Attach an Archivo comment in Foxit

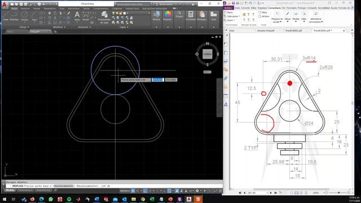[264, 16]
